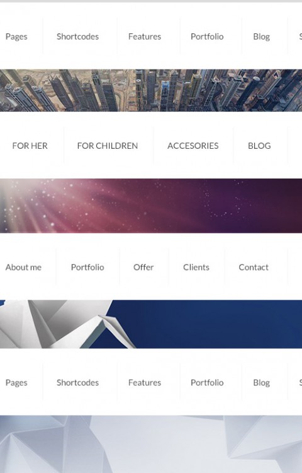Select the FOR HER menu item
This screenshot has height=473, width=302.
pos(30,146)
